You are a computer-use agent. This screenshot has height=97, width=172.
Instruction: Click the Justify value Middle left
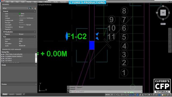pos(22,46)
